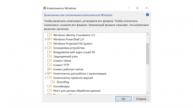Expand Компоненты для работы с мультимедиа node
The height and width of the screenshot is (108, 193).
tap(46, 73)
